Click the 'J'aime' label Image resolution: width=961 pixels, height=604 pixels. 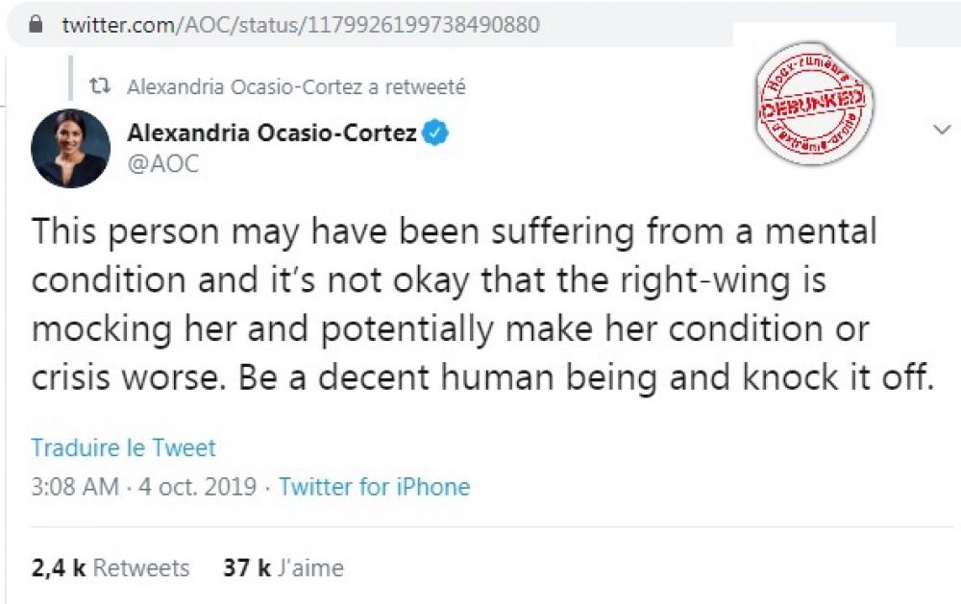pyautogui.click(x=310, y=568)
